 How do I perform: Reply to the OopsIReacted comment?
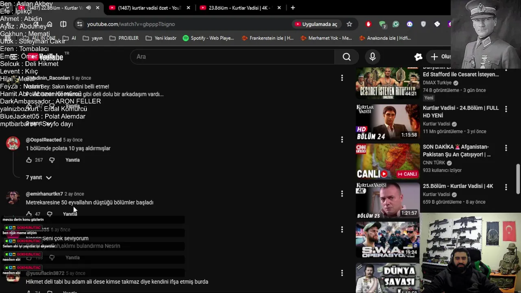(72, 160)
